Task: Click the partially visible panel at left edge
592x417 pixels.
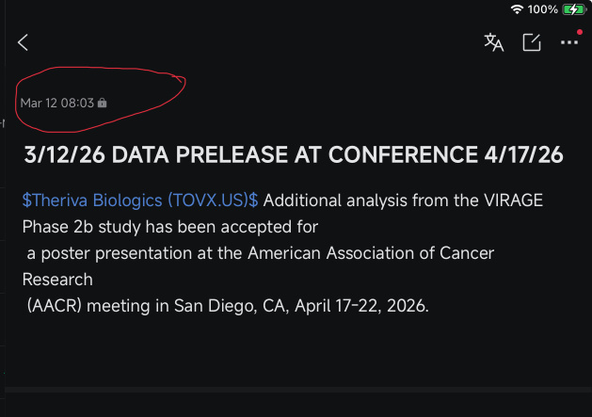Action: [2, 209]
